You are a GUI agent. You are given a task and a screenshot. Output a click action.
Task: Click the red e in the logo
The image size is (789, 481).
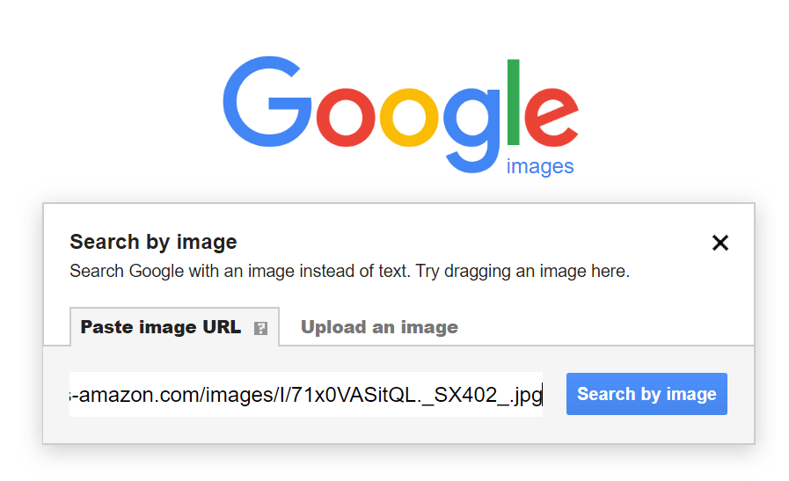coord(552,113)
